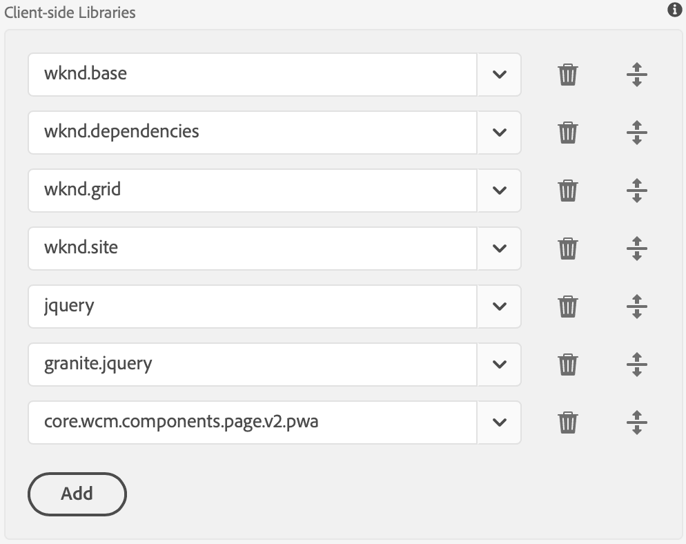This screenshot has height=544, width=686.
Task: Remove granite.jquery with the trash icon
Action: tap(567, 365)
